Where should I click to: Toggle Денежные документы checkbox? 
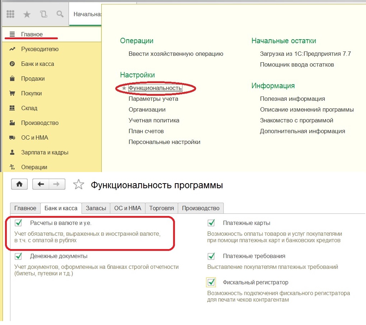18,256
